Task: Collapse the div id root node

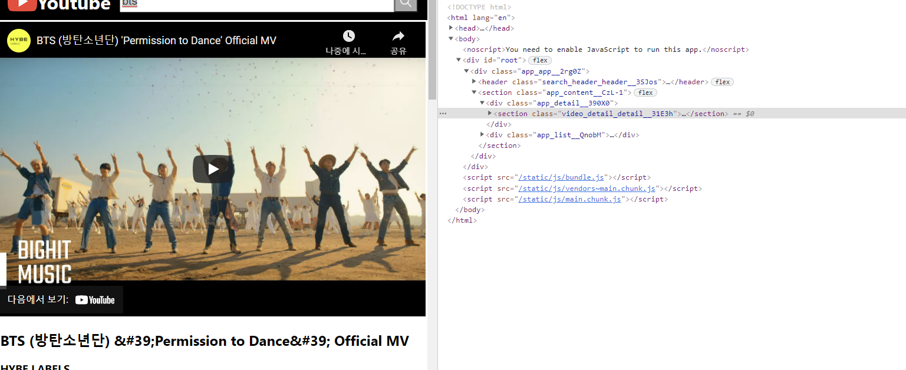Action: [x=459, y=60]
